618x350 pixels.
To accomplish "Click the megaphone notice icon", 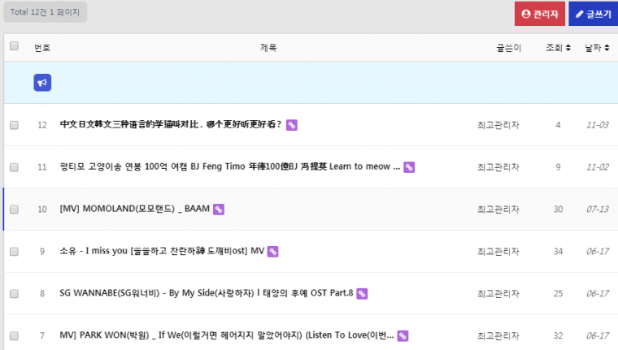I will [x=42, y=83].
